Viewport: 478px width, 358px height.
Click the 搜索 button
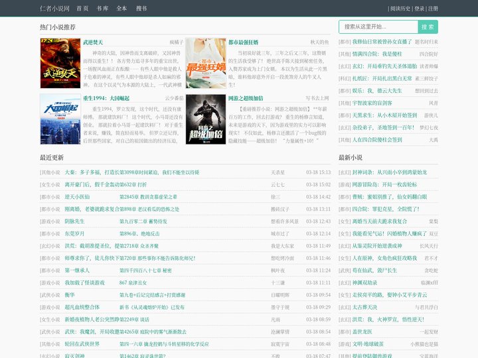[428, 27]
